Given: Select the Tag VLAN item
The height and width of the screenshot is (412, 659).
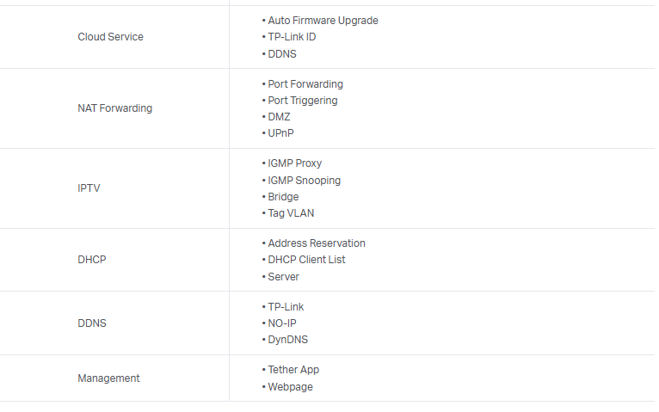Looking at the screenshot, I should pyautogui.click(x=292, y=213).
